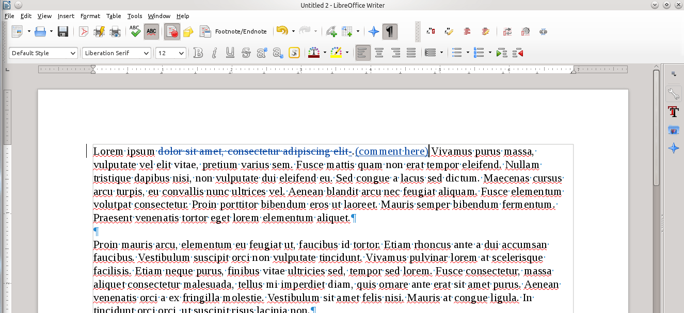Apply font color swatch
The height and width of the screenshot is (313, 684).
click(x=313, y=53)
